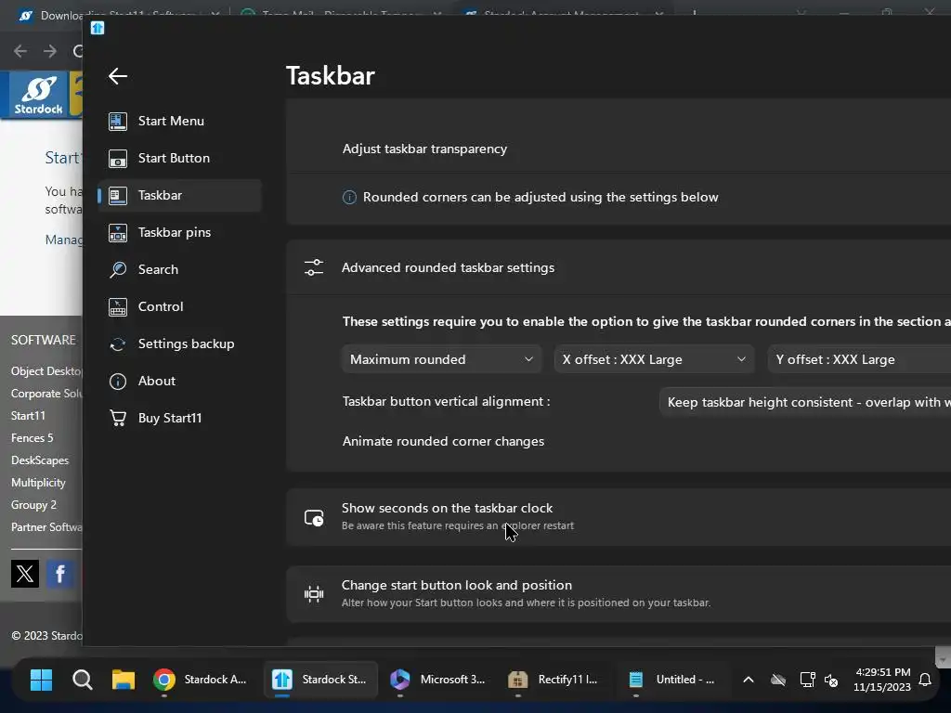The width and height of the screenshot is (951, 713).
Task: Open Fences 5 link in browser footer
Action: pos(33,438)
